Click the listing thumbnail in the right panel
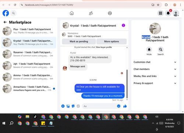 click(x=155, y=28)
